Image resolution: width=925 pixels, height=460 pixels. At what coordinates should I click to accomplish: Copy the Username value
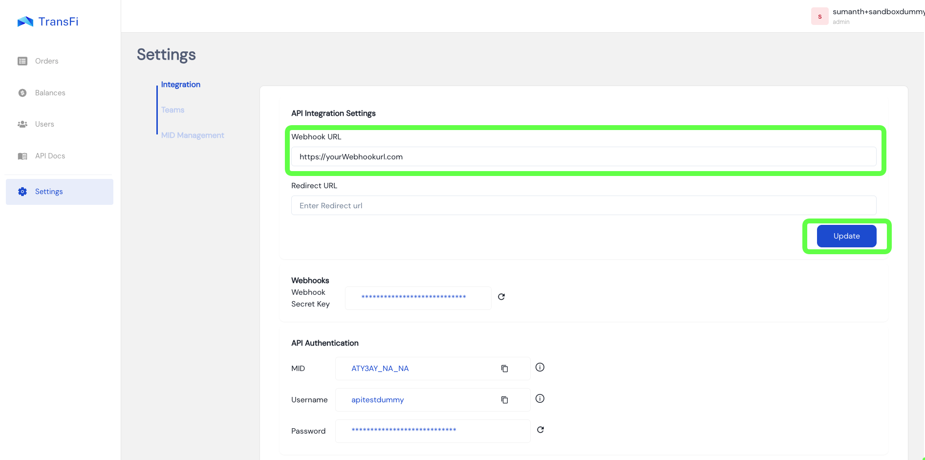pos(505,400)
